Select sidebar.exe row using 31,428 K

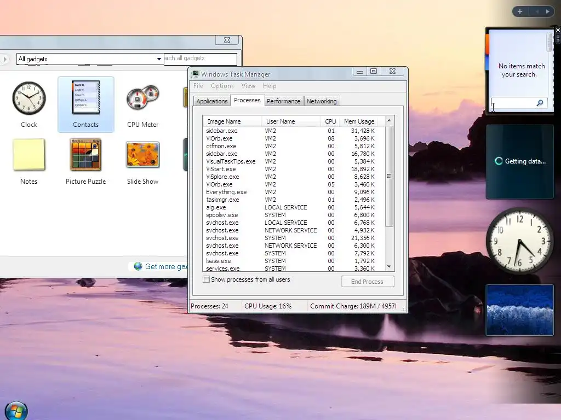294,131
